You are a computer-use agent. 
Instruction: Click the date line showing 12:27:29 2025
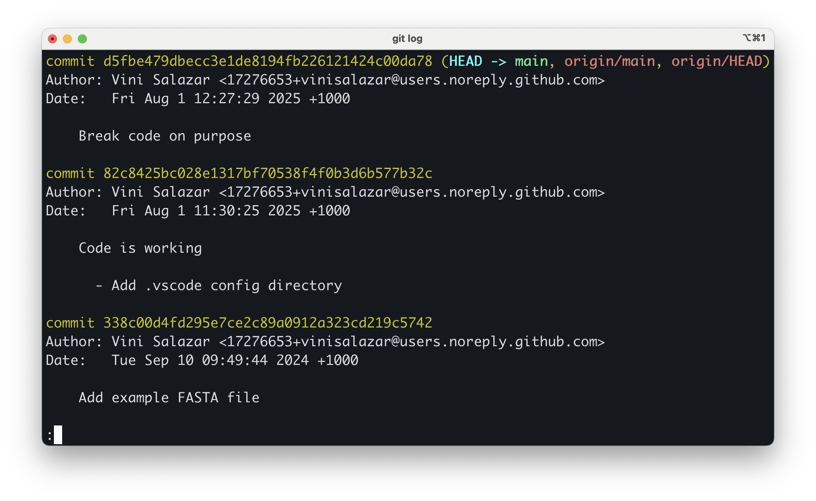[231, 99]
